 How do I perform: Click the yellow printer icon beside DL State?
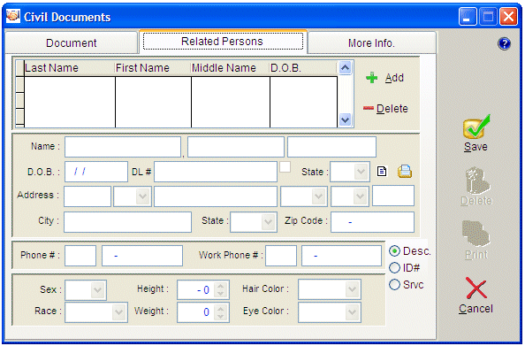pos(405,172)
